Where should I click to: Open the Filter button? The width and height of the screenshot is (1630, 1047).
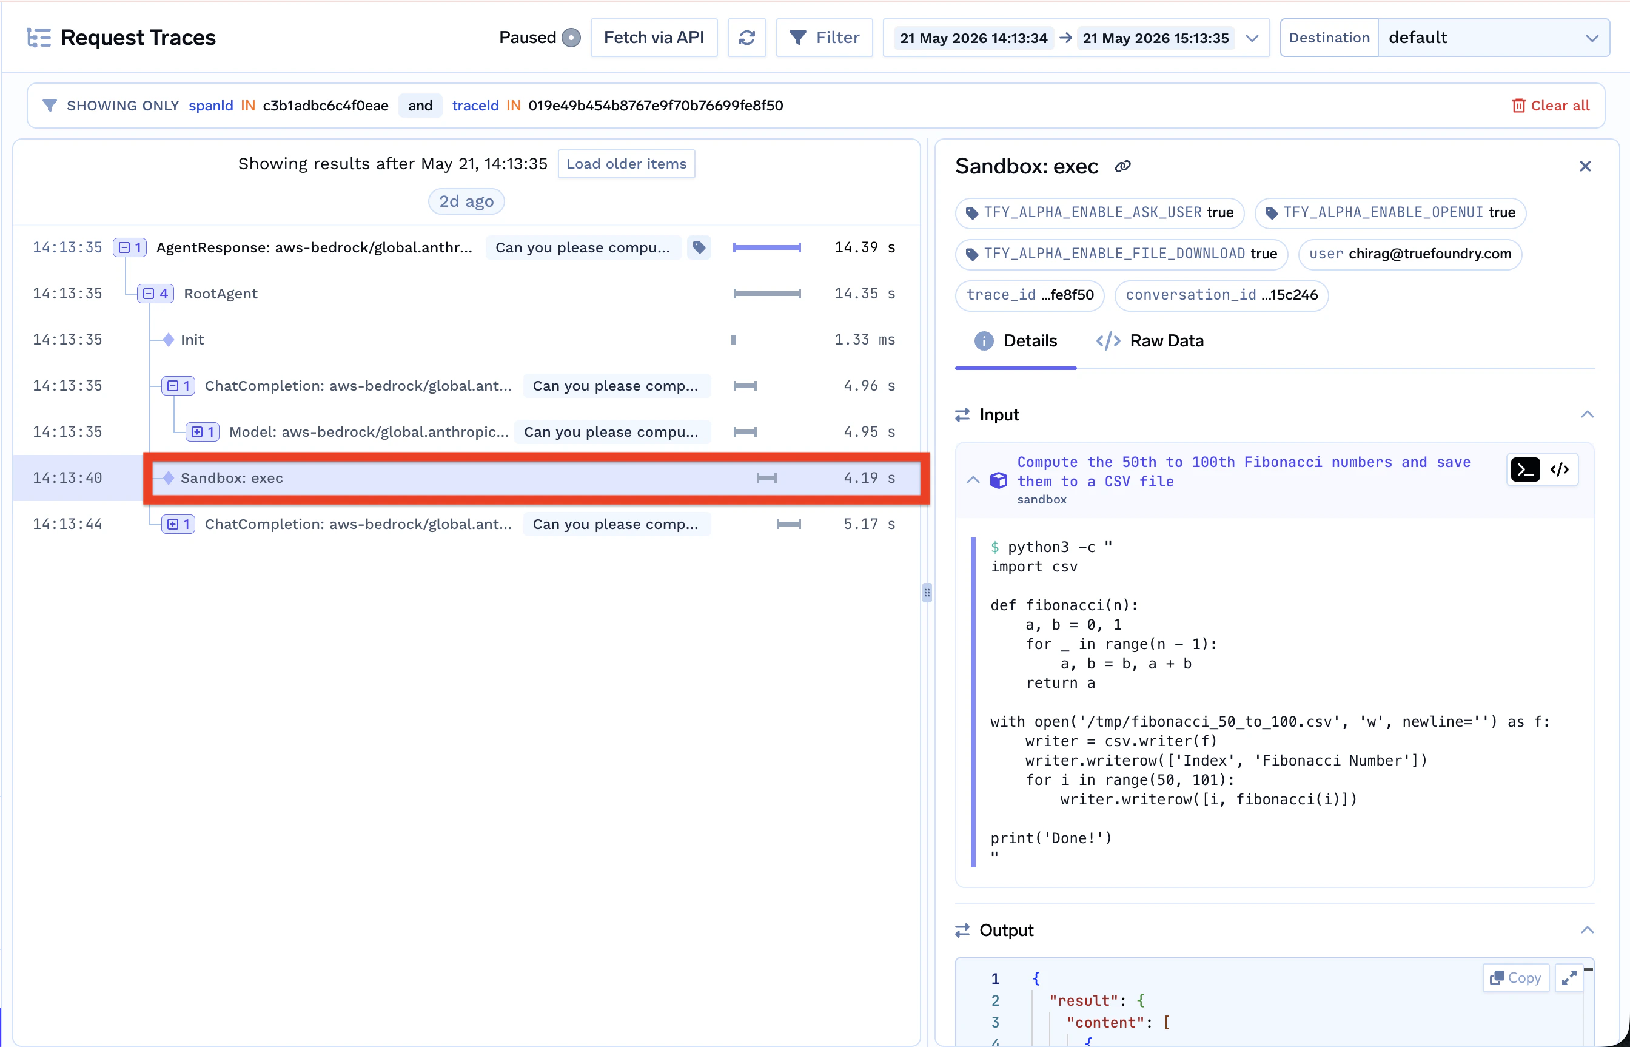[824, 38]
